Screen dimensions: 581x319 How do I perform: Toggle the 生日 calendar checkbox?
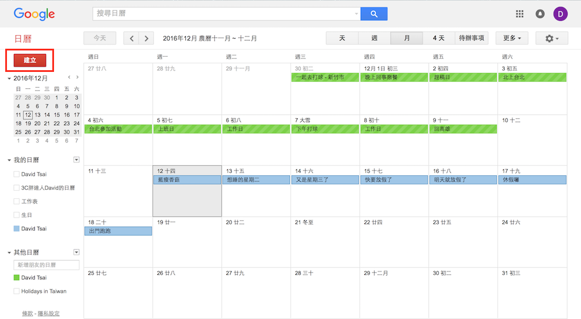click(16, 215)
